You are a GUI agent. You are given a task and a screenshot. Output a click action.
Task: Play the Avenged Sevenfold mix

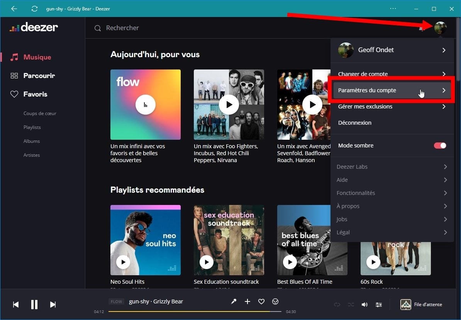312,105
